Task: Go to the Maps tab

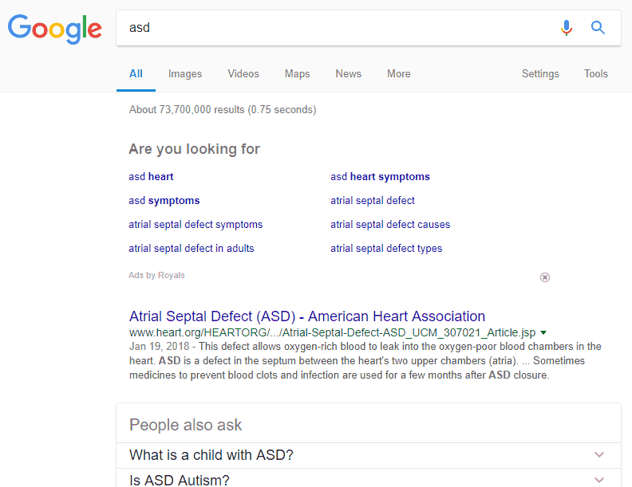Action: pos(297,73)
